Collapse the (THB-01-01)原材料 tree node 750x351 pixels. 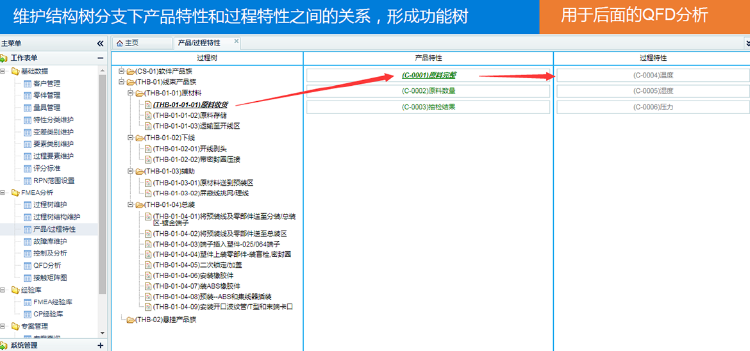[x=130, y=93]
